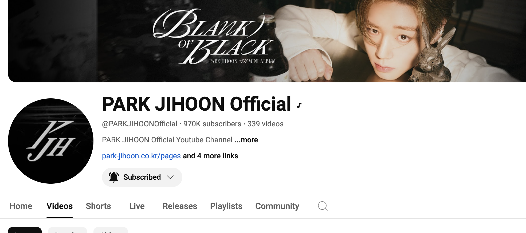Click the channel search magnifier icon

coord(323,206)
